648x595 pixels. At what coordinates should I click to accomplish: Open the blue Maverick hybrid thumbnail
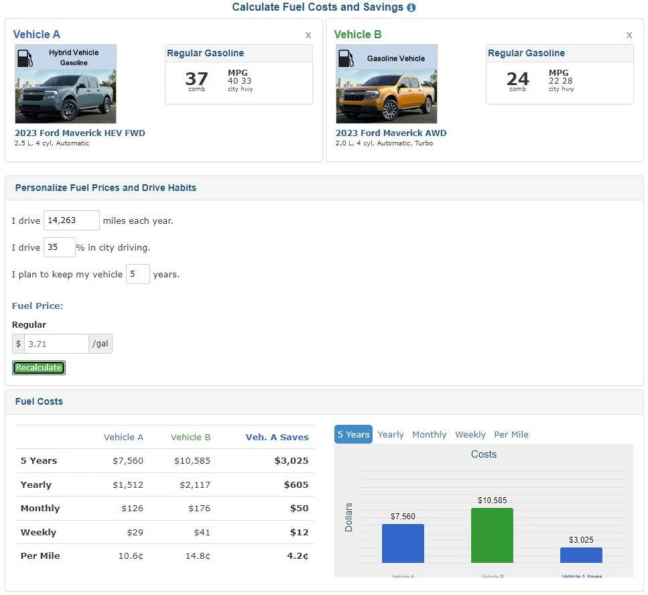click(x=66, y=84)
